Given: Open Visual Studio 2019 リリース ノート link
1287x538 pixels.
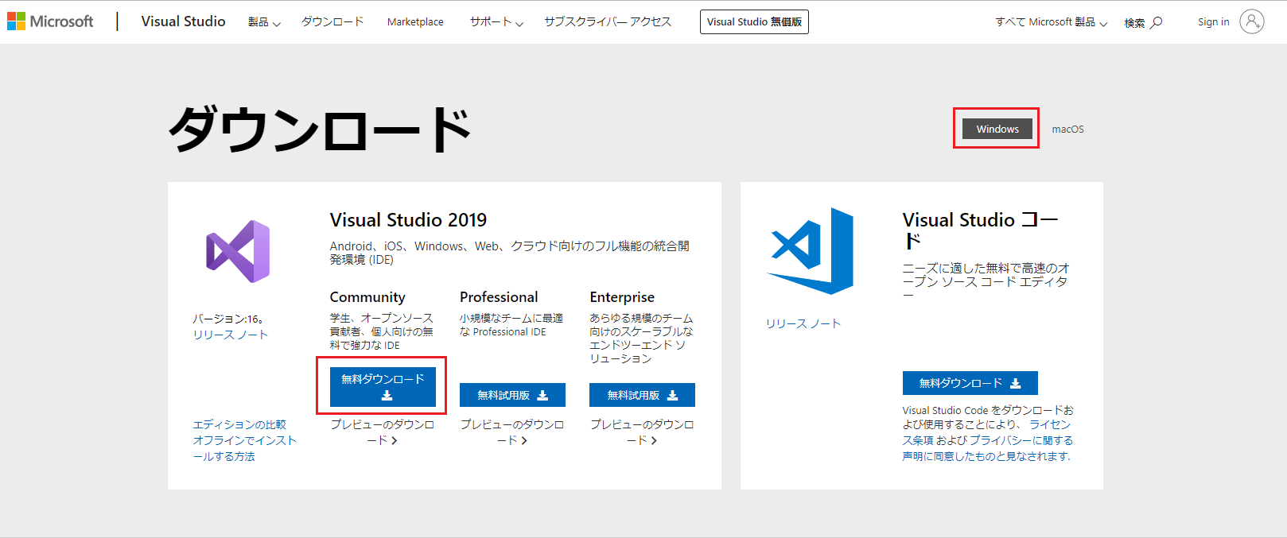Looking at the screenshot, I should [231, 335].
